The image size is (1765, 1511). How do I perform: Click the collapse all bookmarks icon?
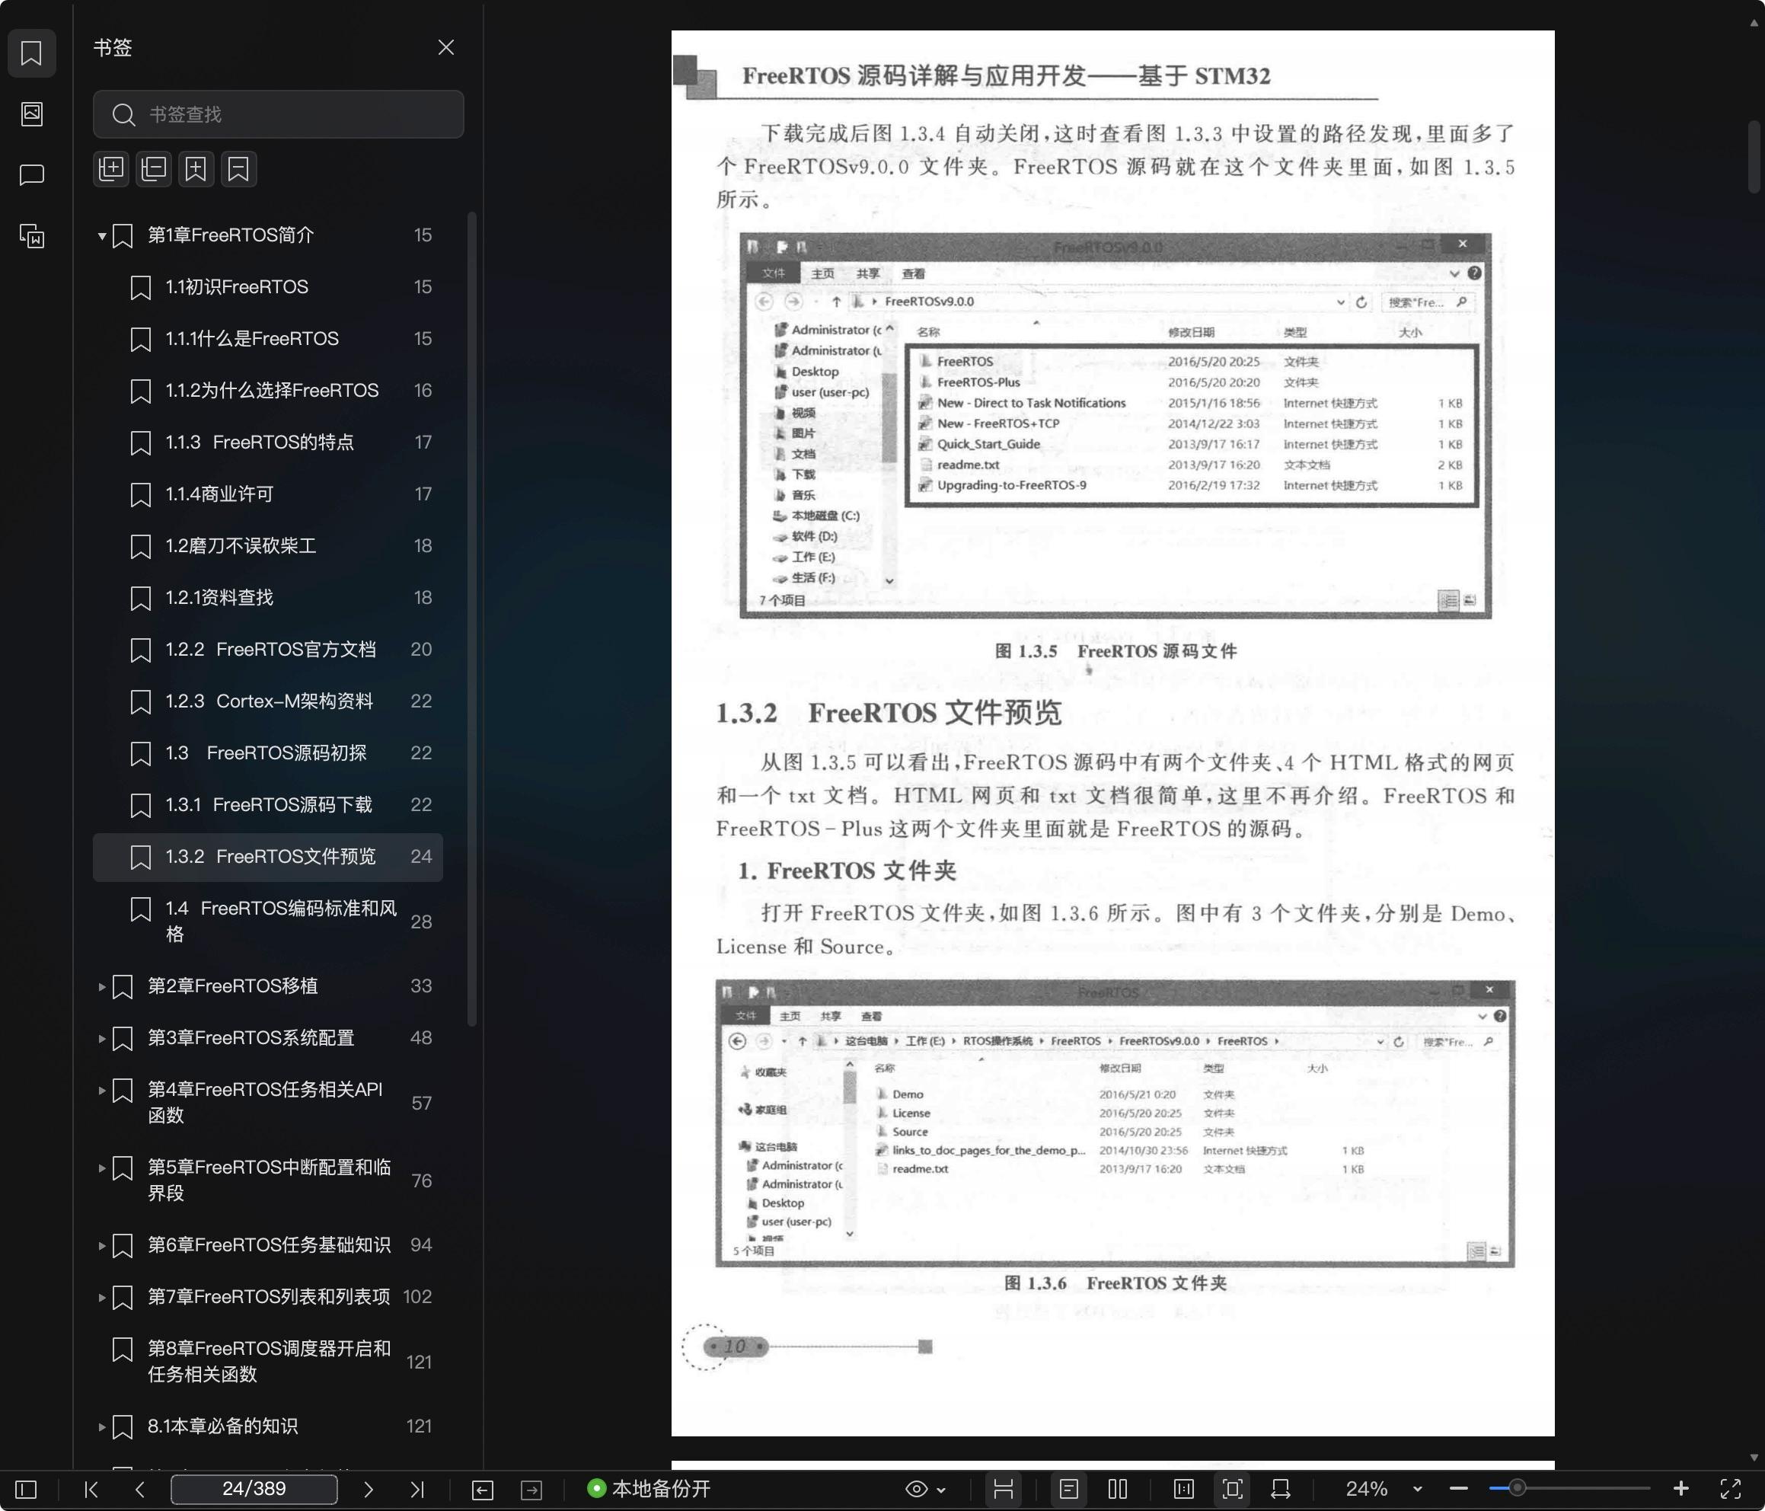pos(153,169)
